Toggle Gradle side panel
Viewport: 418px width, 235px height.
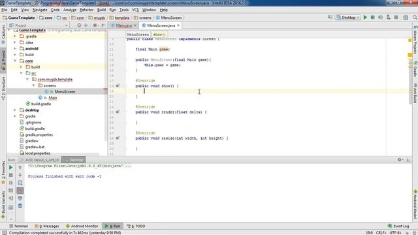(415, 69)
